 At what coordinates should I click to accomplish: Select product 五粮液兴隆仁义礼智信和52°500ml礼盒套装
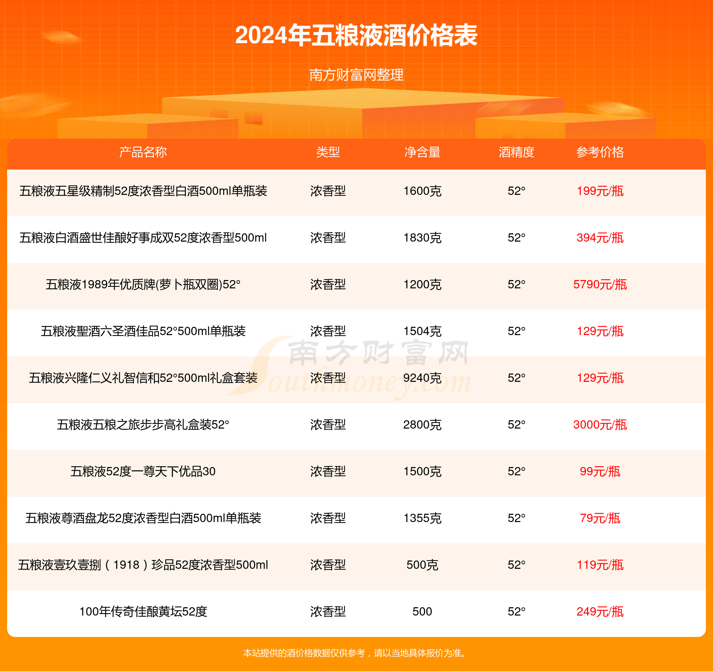coord(143,378)
